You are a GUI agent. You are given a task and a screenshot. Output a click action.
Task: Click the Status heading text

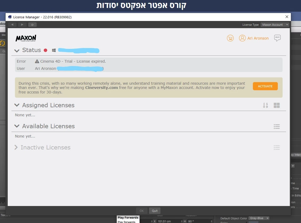(x=31, y=50)
